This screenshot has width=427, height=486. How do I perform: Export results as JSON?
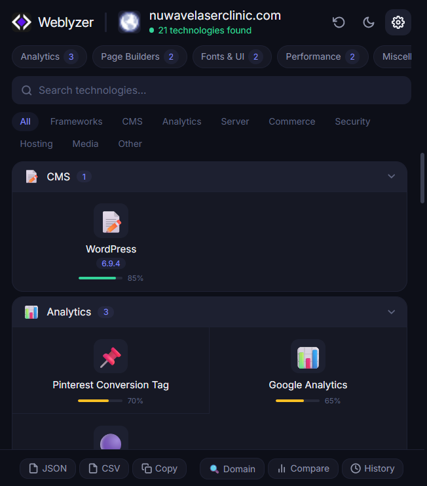[x=48, y=468]
